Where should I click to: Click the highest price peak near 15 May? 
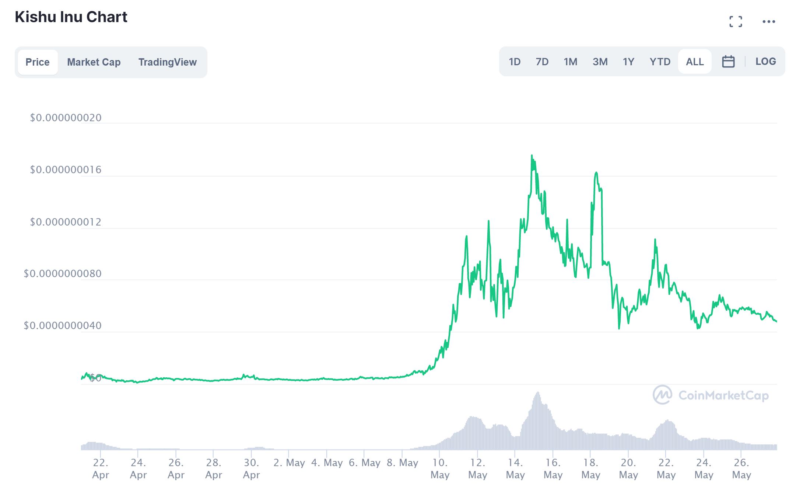click(532, 156)
